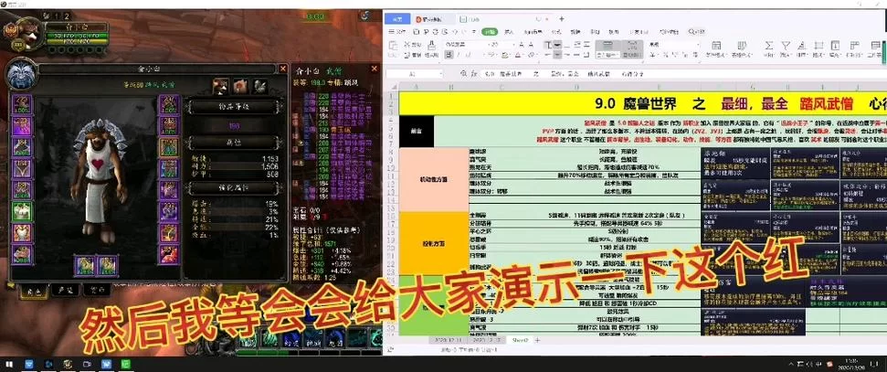Click the tabard equipment slot icon
The image size is (887, 372).
click(22, 233)
